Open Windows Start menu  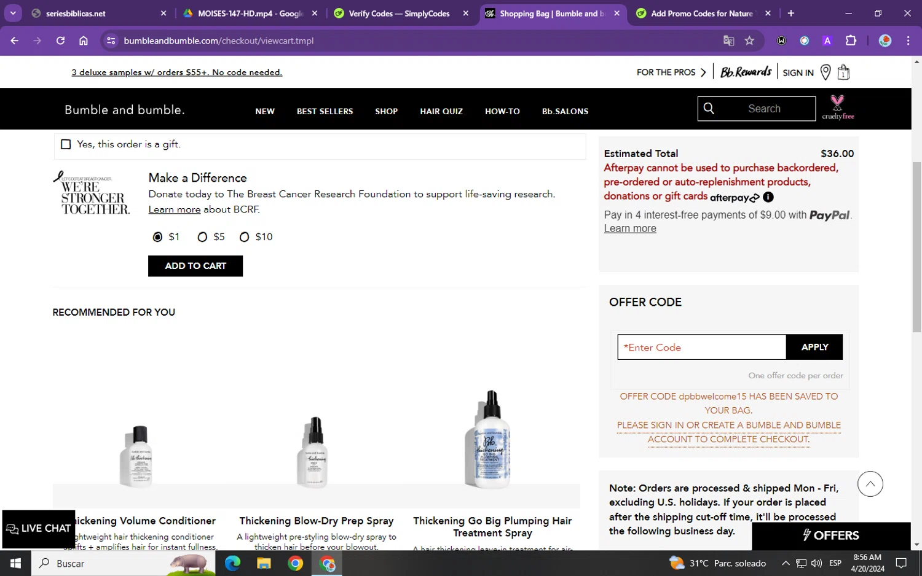tap(15, 563)
